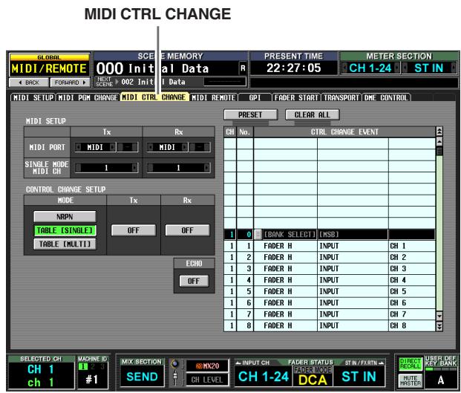This screenshot has height=393, width=461.
Task: Click the GLOBAL MIDI/REMOTE title button
Action: click(x=49, y=65)
